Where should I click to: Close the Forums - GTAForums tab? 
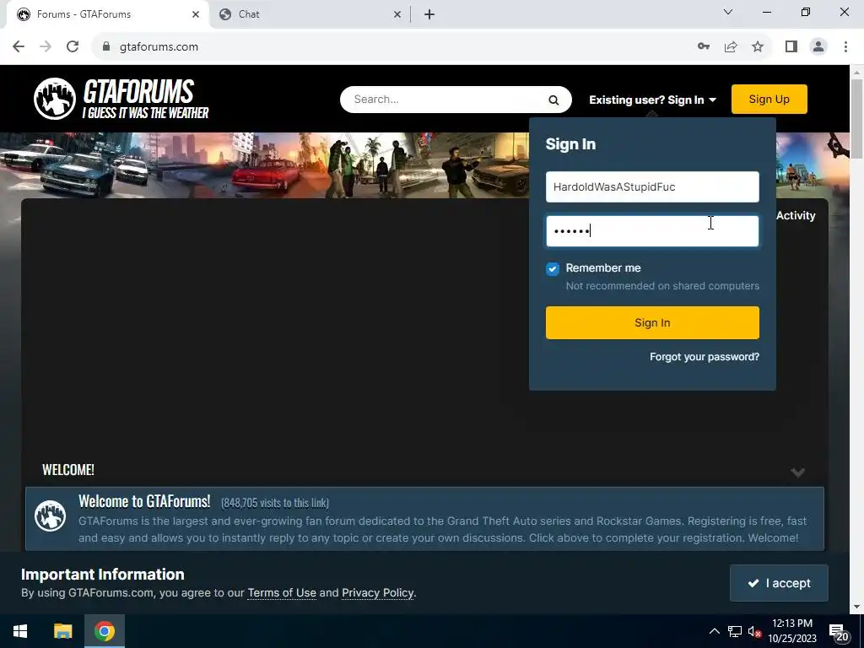(x=196, y=14)
